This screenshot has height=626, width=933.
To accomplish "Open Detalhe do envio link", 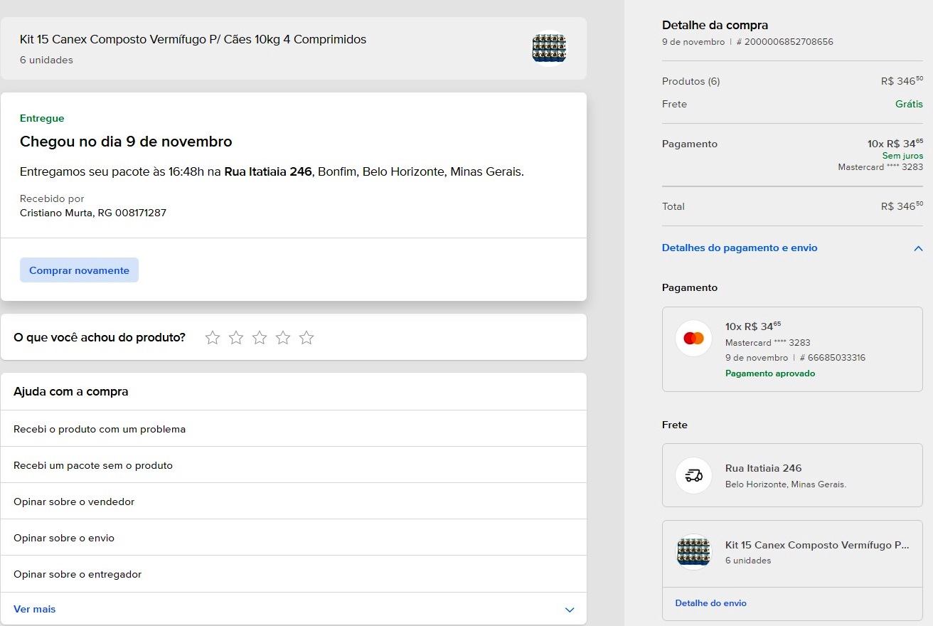I will [x=710, y=603].
